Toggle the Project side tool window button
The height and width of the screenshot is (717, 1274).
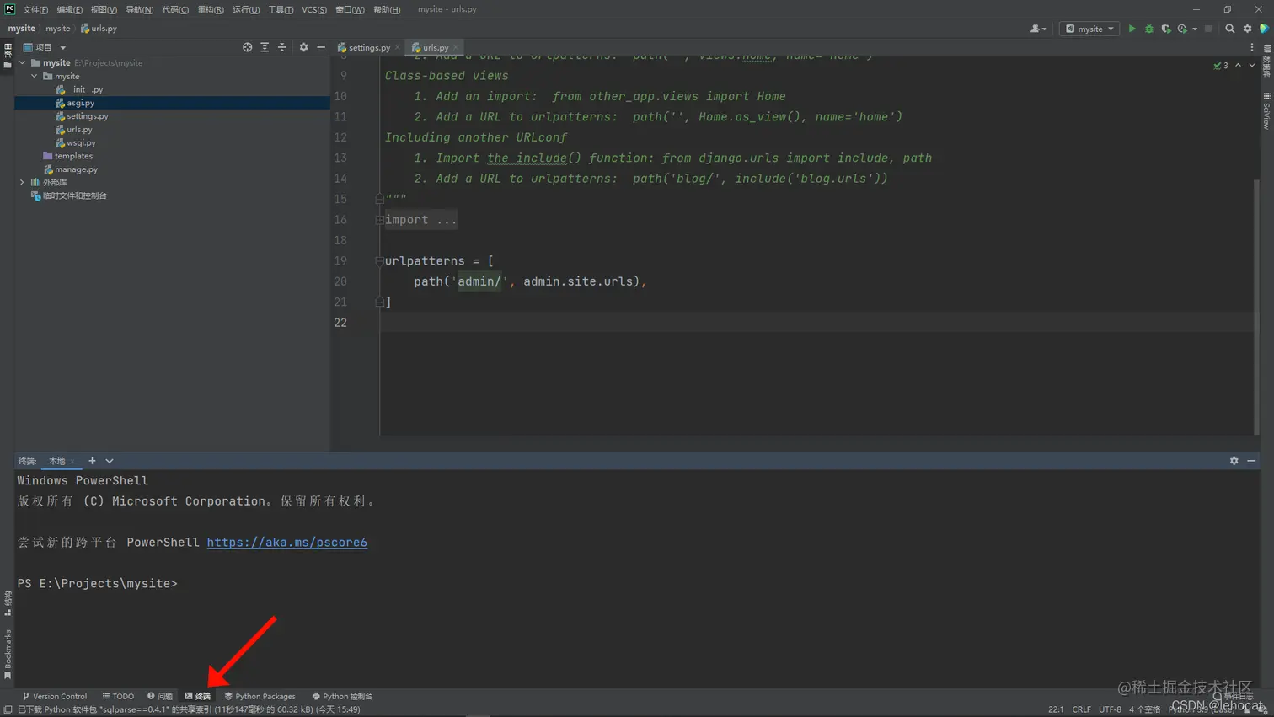[8, 56]
